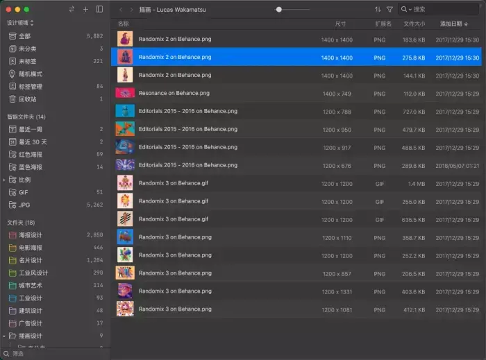Go back with the left arrow
Screen dimensions: 486x360
click(121, 10)
